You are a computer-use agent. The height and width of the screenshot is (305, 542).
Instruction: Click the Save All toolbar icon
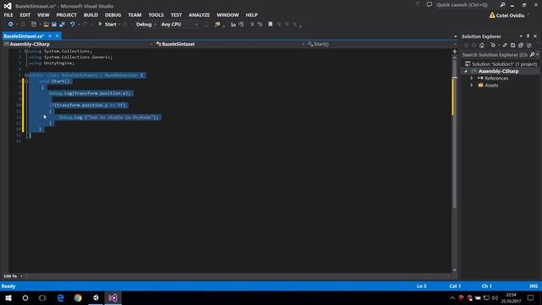point(62,25)
